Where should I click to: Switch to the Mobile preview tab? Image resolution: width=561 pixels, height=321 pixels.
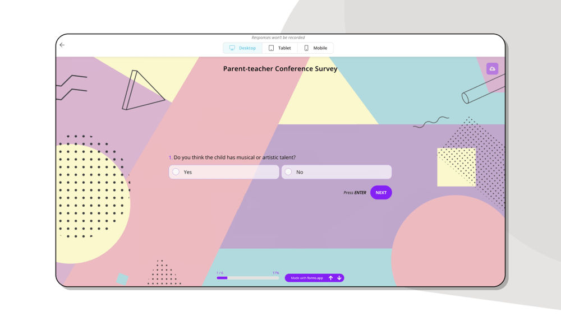point(315,48)
